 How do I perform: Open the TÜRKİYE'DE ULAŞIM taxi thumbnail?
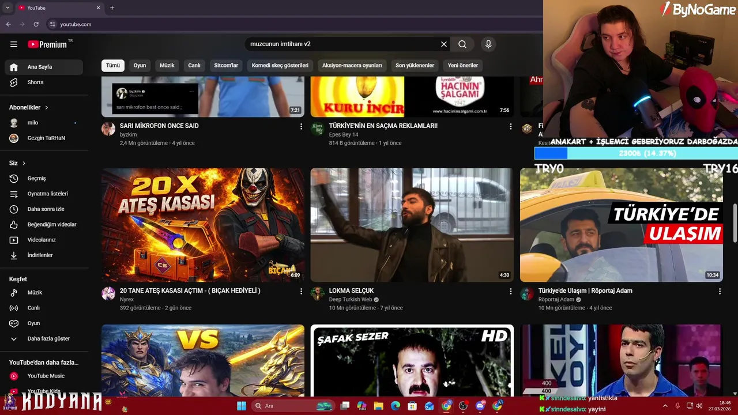coord(622,225)
